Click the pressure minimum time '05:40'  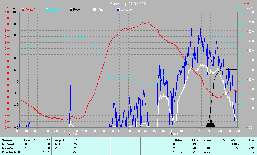click(176, 144)
